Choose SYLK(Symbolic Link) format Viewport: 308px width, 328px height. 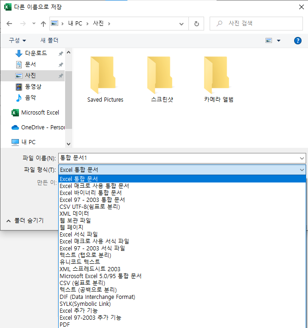(x=182, y=304)
